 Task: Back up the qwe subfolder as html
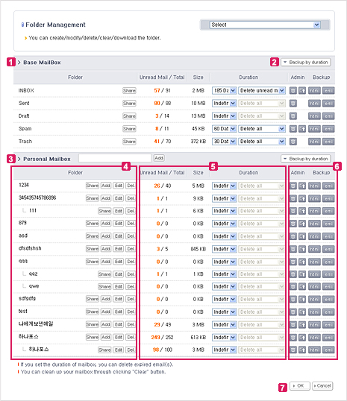pos(314,287)
